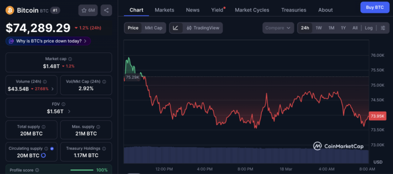Switch to the Markets tab
Viewport: 393px width, 174px height.
164,10
